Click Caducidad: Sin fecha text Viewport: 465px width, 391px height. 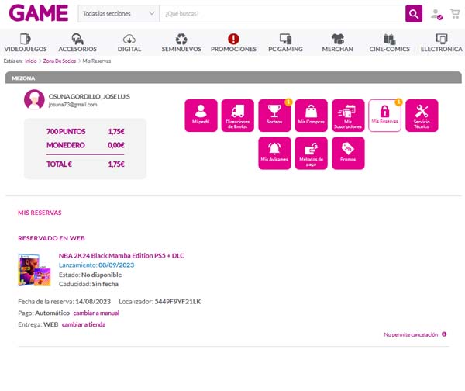pyautogui.click(x=88, y=284)
